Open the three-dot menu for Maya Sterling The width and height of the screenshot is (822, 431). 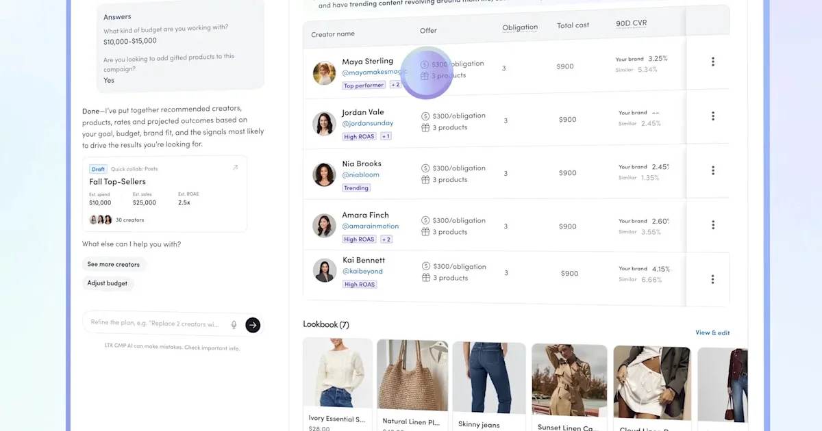[x=712, y=62]
